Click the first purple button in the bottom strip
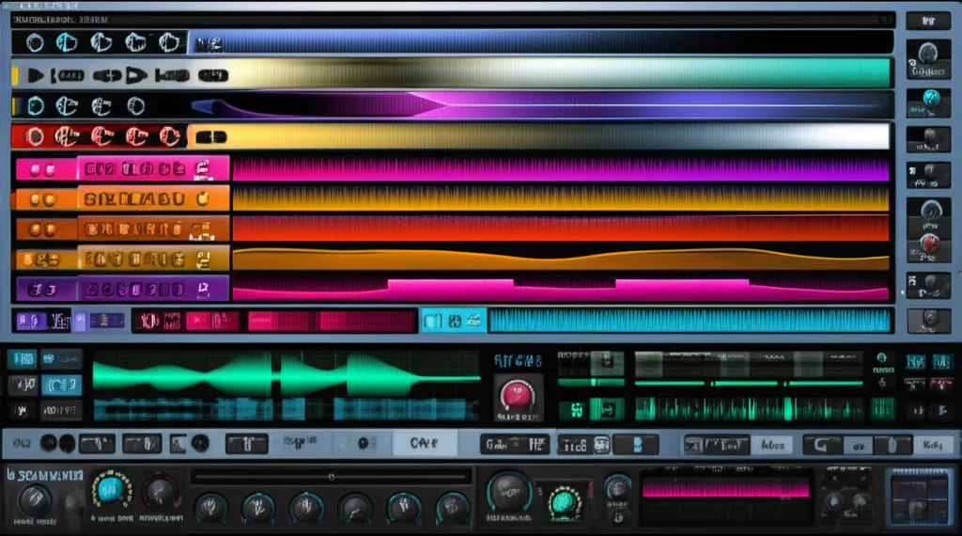Image resolution: width=962 pixels, height=536 pixels. point(30,321)
